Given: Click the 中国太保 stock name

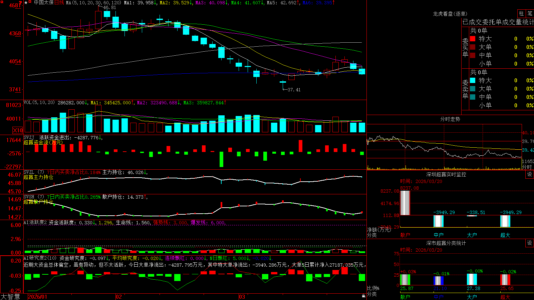Looking at the screenshot, I should [44, 3].
